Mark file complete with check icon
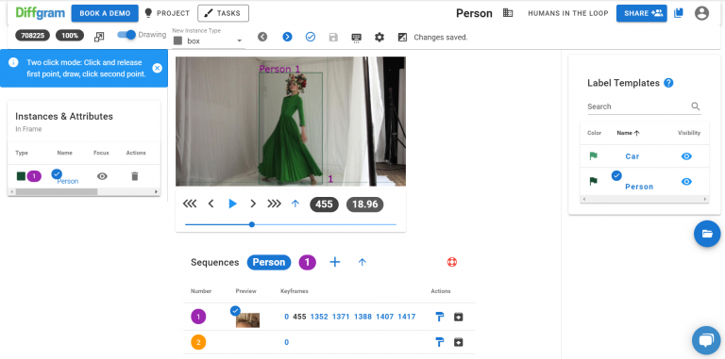This screenshot has height=359, width=725. [x=311, y=37]
